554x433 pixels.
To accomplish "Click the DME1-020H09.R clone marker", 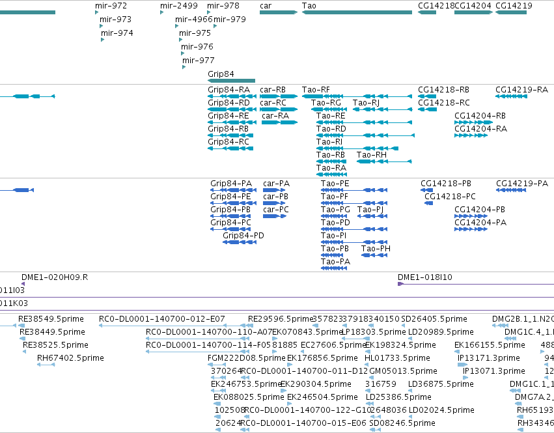I will pyautogui.click(x=23, y=284).
